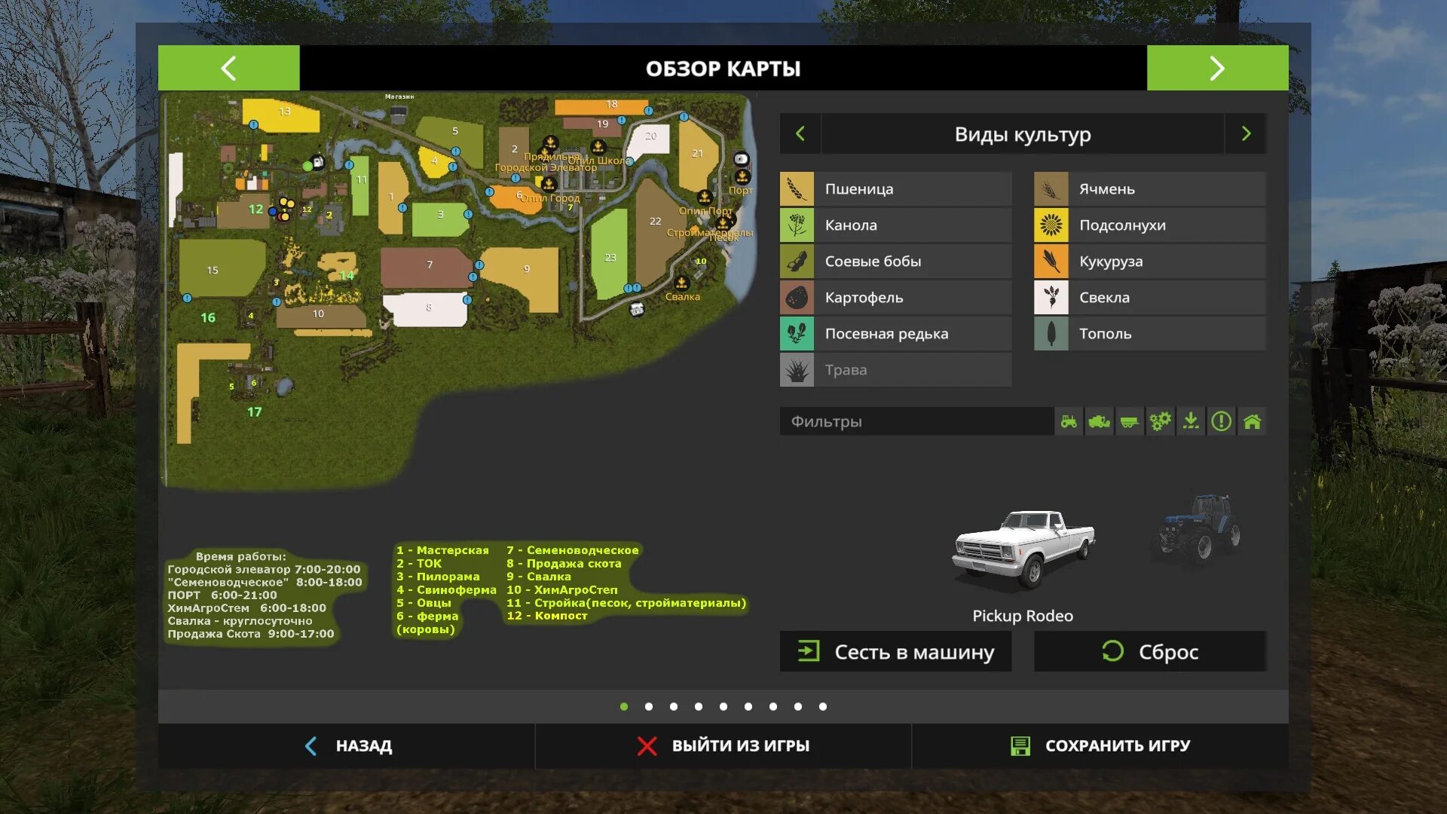Toggle the exclamation mark missions filter
The width and height of the screenshot is (1447, 814).
(x=1221, y=421)
